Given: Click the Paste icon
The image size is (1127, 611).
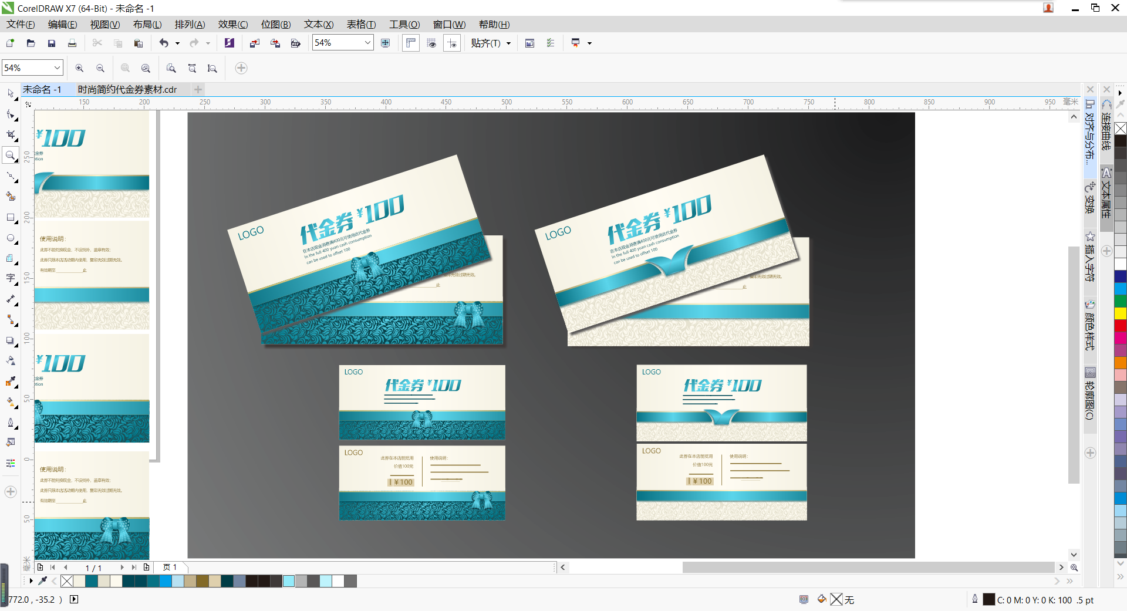Looking at the screenshot, I should point(139,43).
